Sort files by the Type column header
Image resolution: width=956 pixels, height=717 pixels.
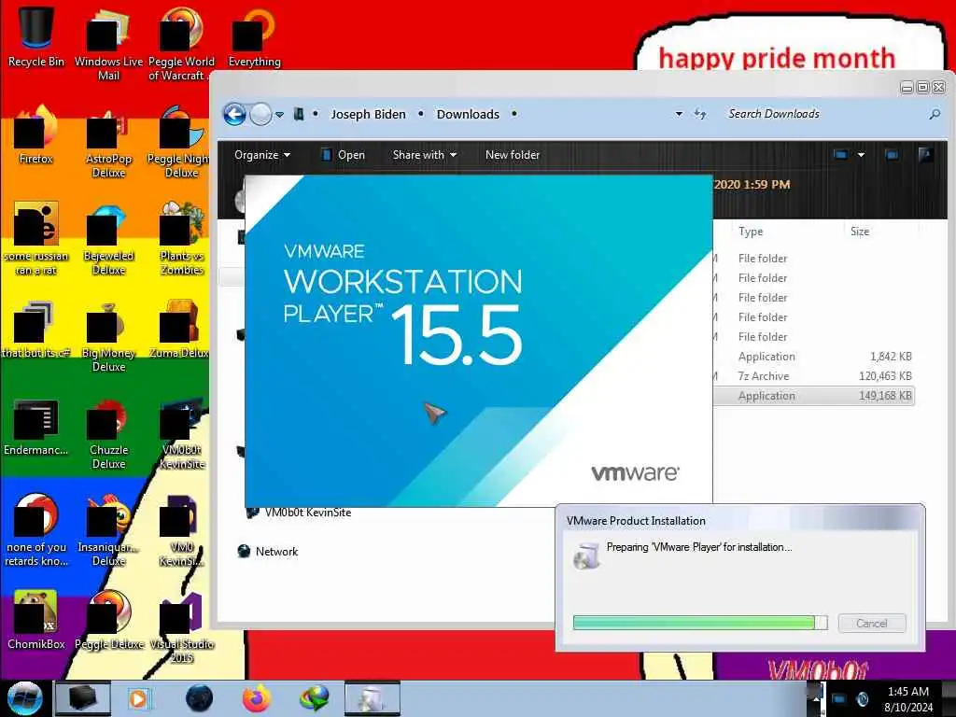point(751,232)
